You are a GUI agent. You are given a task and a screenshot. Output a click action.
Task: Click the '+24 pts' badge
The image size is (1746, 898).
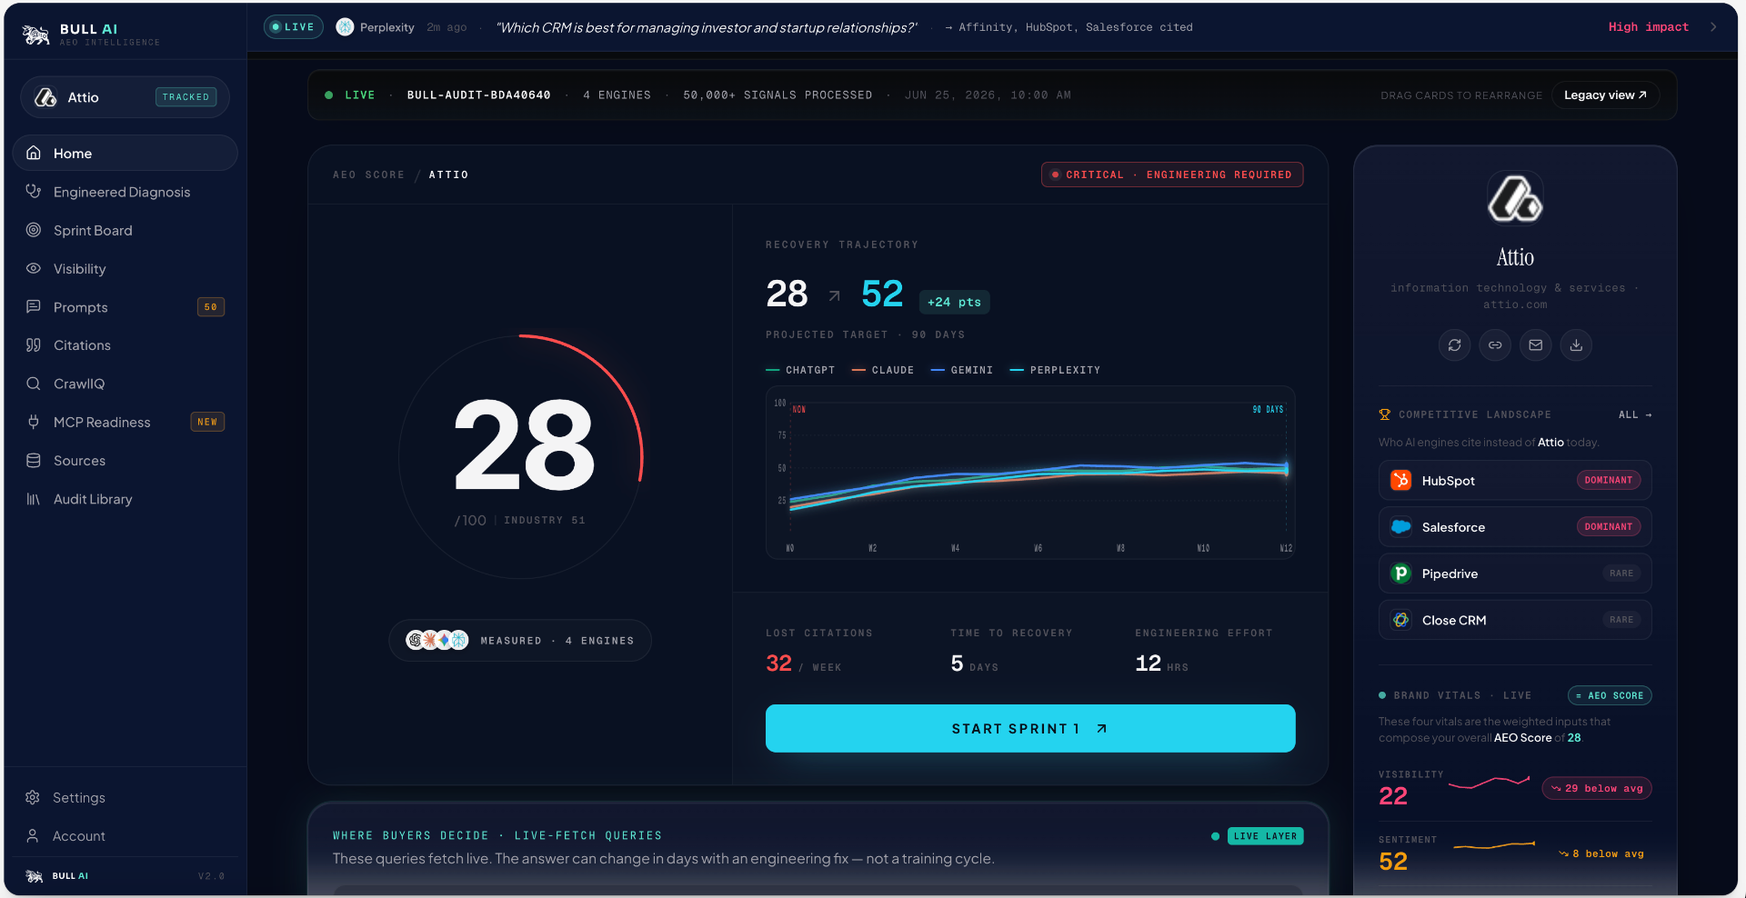(x=954, y=302)
